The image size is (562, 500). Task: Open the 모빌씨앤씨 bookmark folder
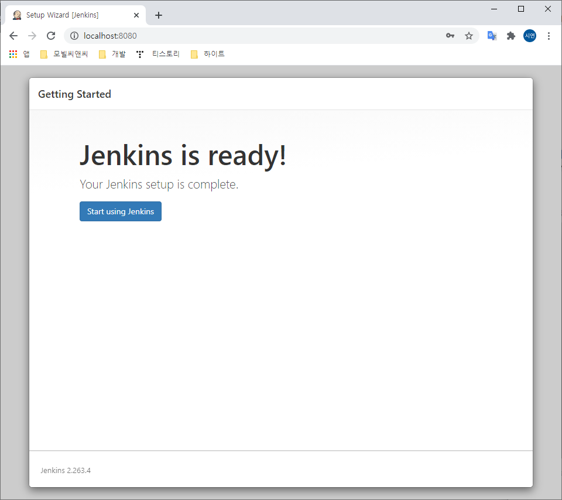[64, 54]
